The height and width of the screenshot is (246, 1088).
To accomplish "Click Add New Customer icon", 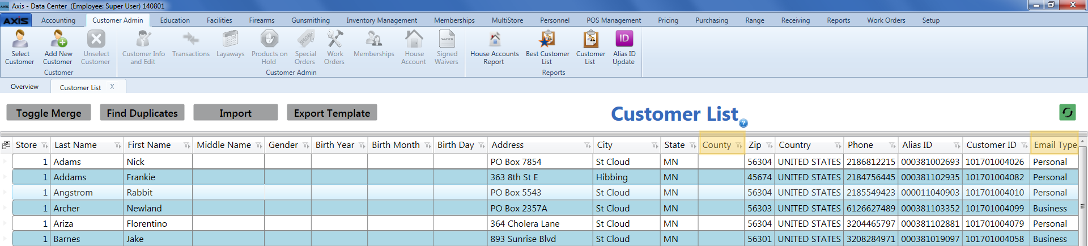I will [58, 48].
